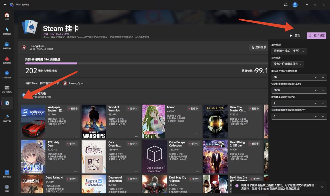Image resolution: width=330 pixels, height=196 pixels.
Task: Open 插件商店 in the sidebar
Action: [7, 174]
